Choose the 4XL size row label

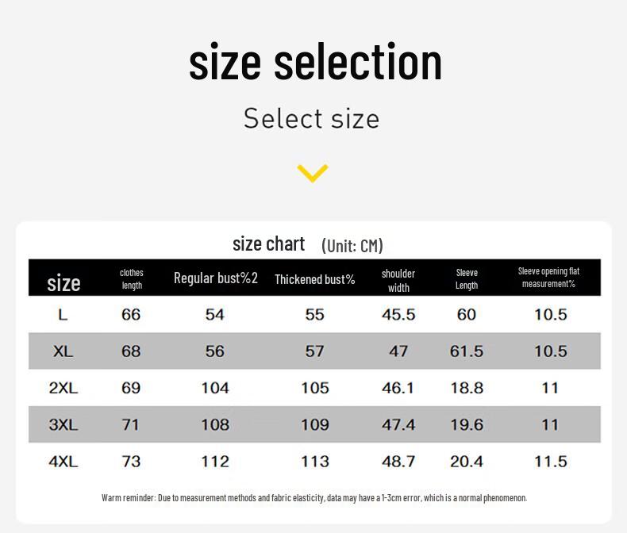pos(63,461)
